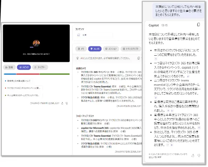Give thumbs up to the Copilot response
Screen dimensions: 208x167
193,156
